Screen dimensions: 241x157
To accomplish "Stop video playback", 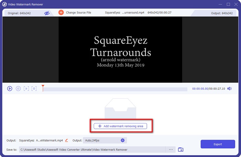I will tap(18, 89).
